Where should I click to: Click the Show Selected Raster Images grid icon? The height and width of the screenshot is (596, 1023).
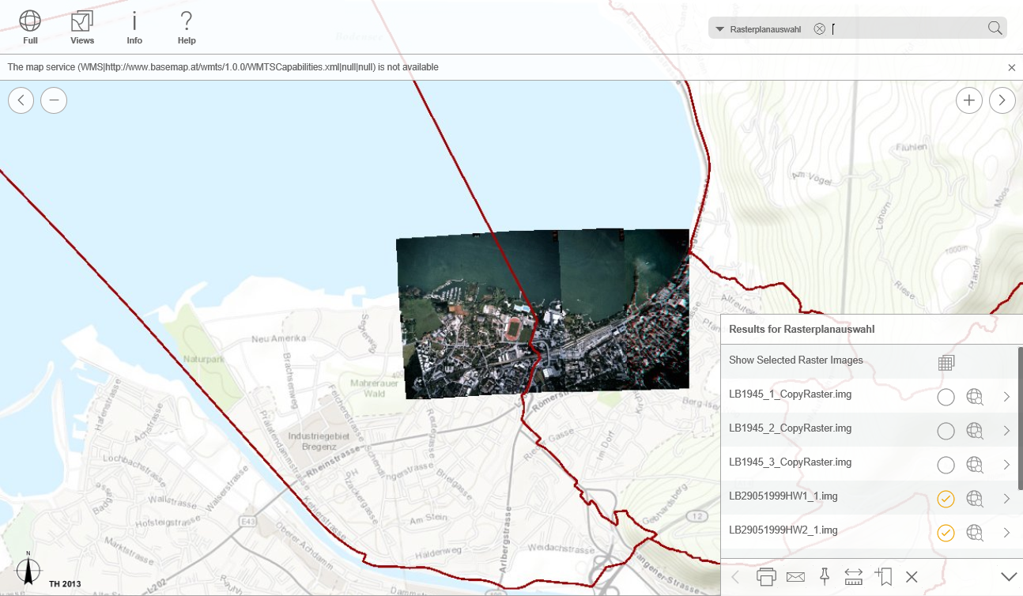point(946,361)
